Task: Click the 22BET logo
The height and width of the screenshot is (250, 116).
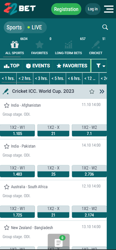Action: (x=20, y=9)
